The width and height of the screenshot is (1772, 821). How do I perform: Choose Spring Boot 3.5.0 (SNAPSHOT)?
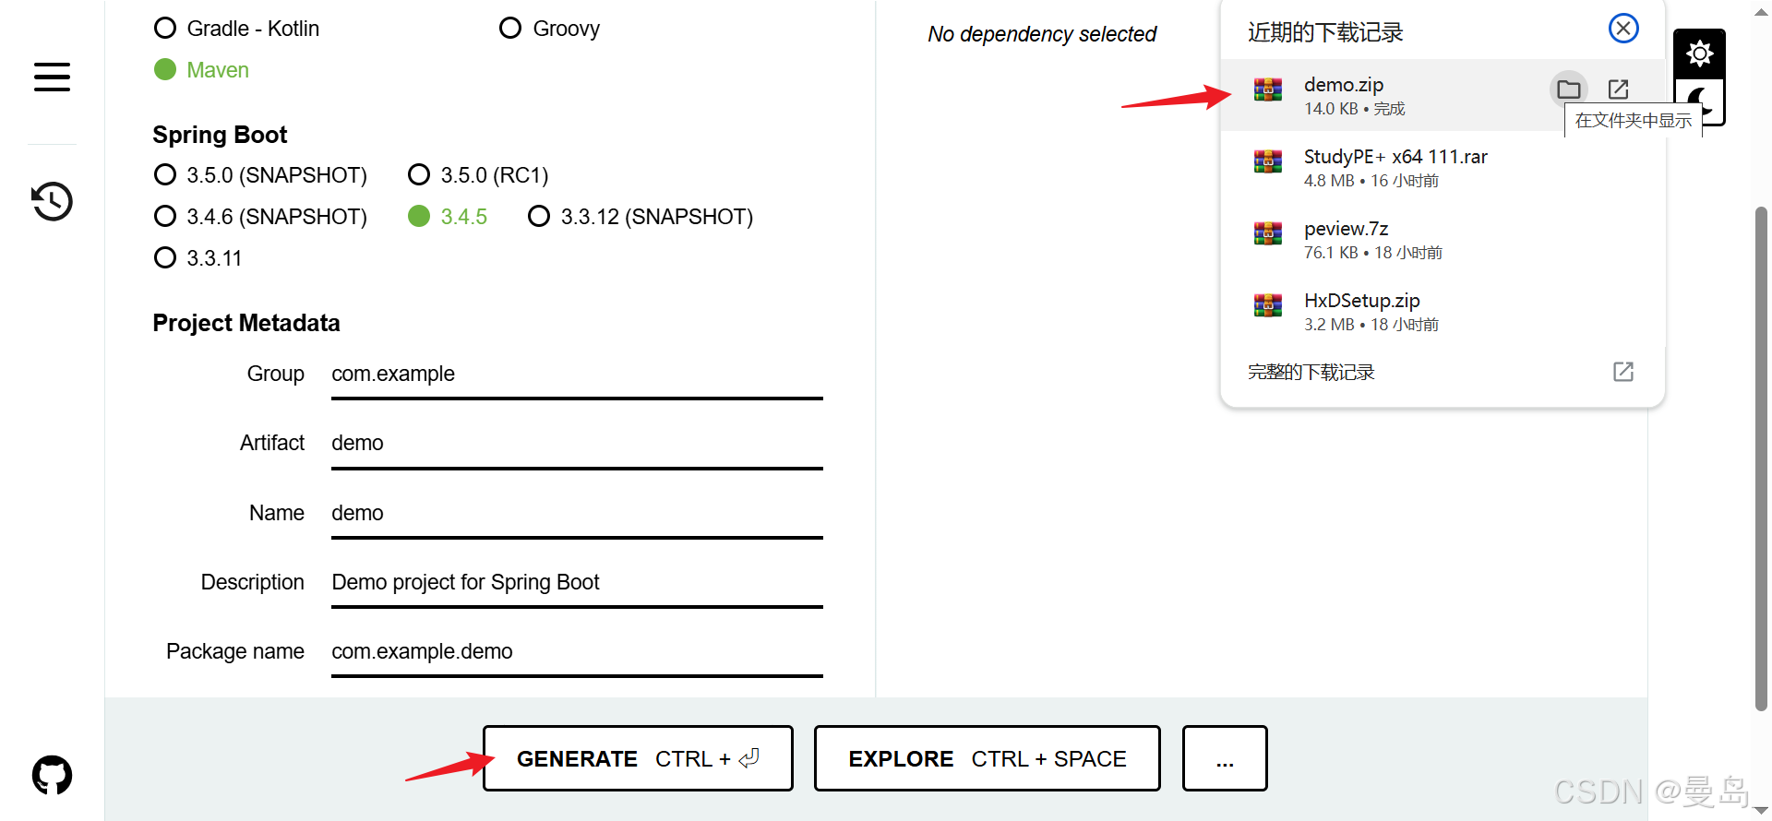pos(261,175)
